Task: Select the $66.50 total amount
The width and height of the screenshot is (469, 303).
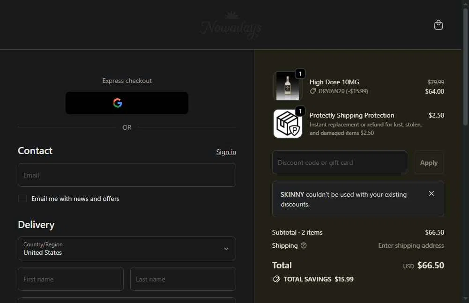Action: pyautogui.click(x=431, y=266)
